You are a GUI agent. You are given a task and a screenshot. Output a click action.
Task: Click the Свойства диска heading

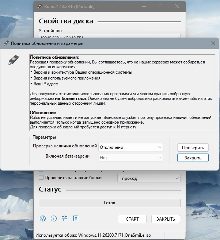66,21
